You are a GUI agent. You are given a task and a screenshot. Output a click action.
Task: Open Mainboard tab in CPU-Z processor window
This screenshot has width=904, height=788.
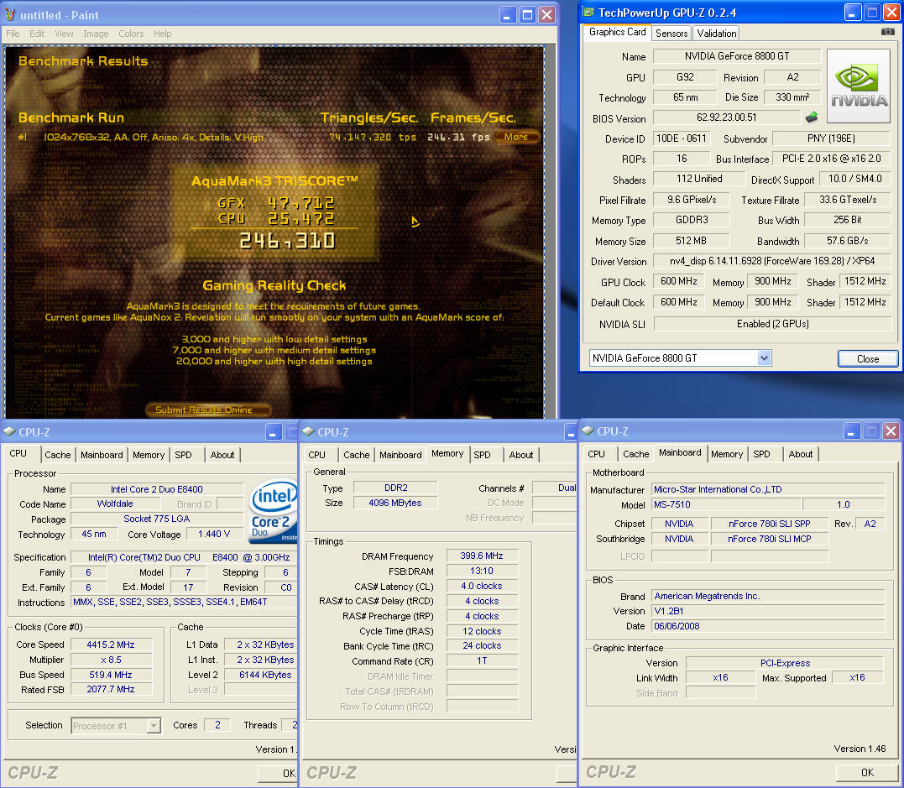click(x=102, y=455)
